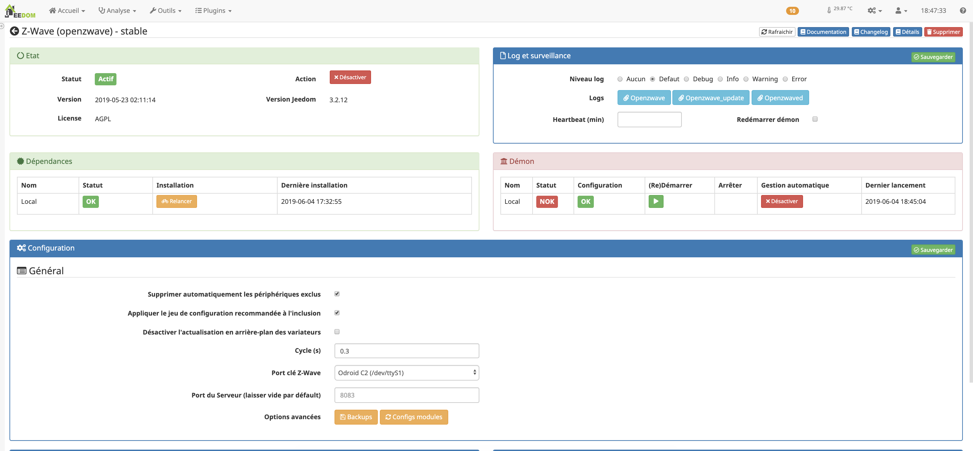The image size is (973, 451).
Task: Click the temperature thermometer indicator
Action: click(839, 9)
